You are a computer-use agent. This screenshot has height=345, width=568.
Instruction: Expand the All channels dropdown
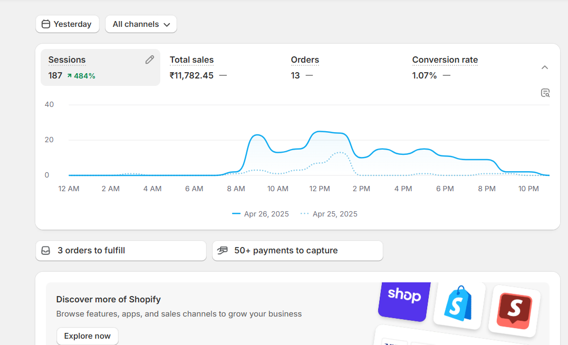[x=141, y=24]
